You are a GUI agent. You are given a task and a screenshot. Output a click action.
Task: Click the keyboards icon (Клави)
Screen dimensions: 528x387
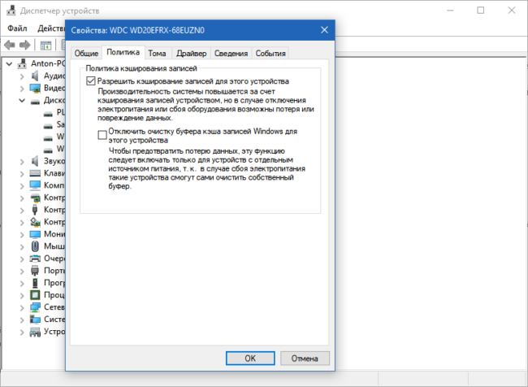coord(35,173)
